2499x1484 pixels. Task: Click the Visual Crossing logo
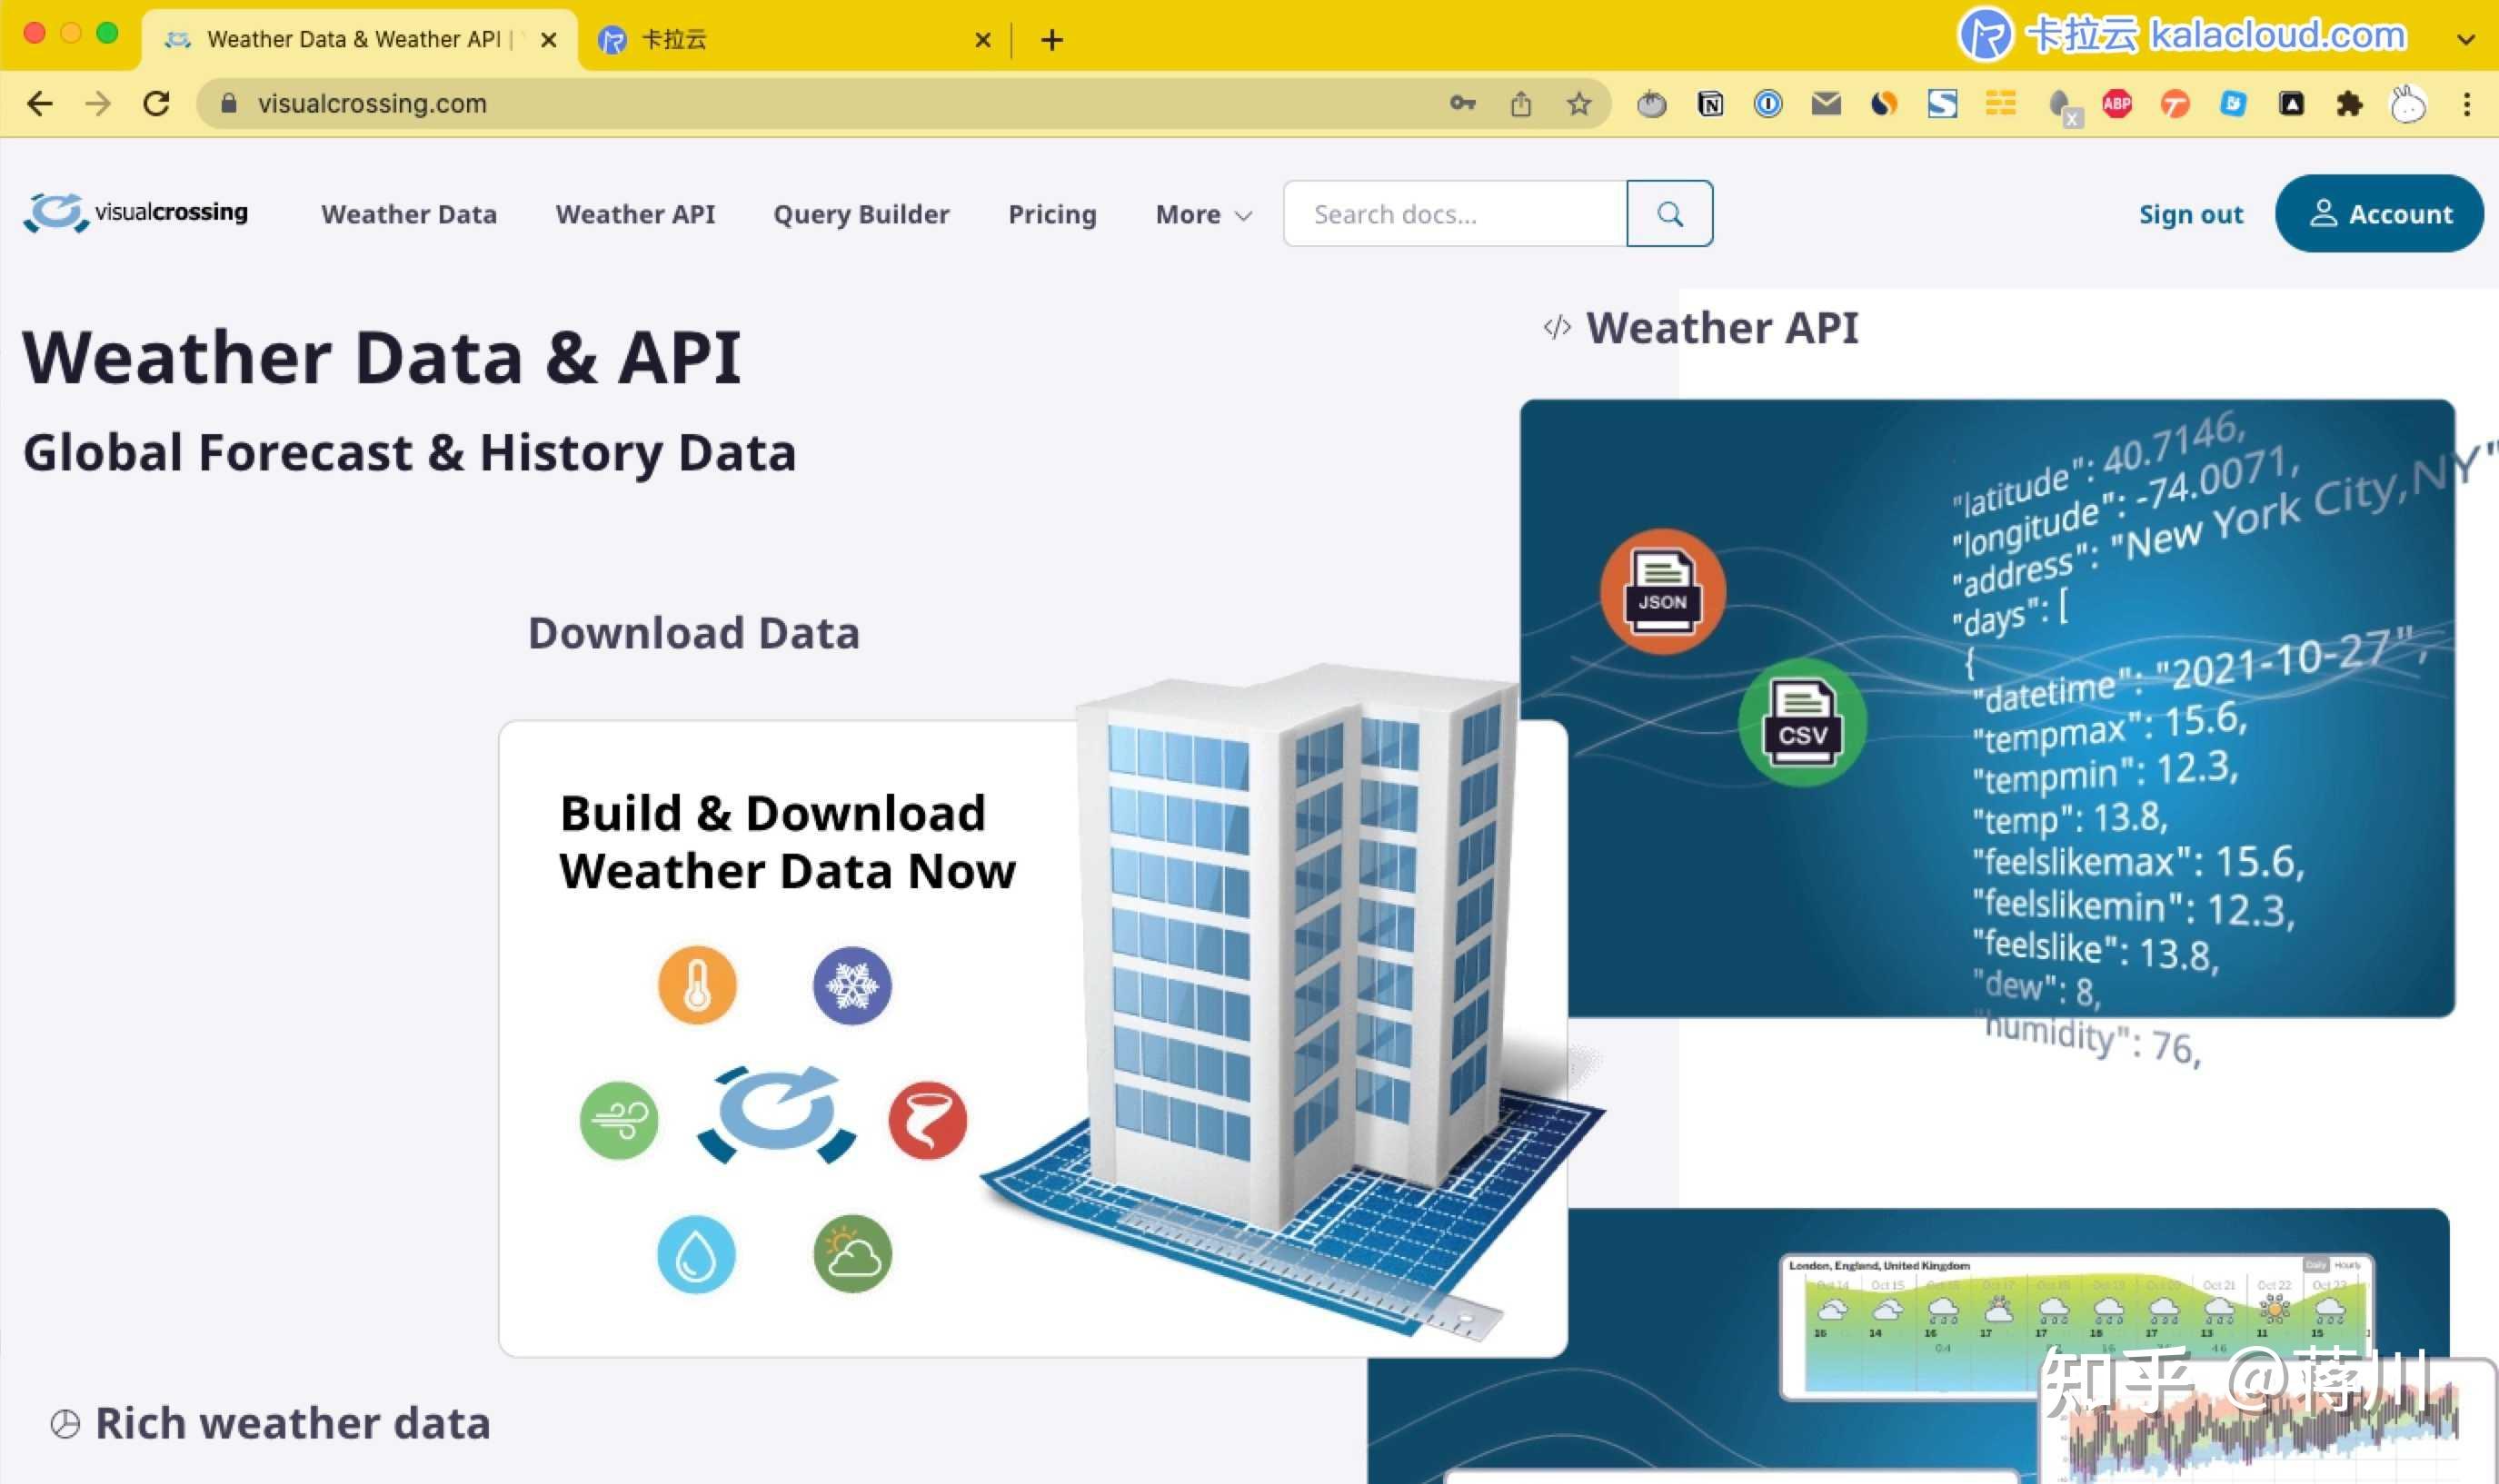coord(135,212)
